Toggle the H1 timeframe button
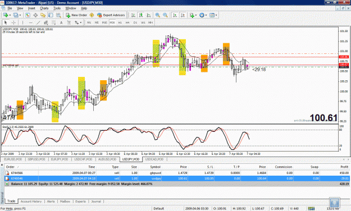 120,22
